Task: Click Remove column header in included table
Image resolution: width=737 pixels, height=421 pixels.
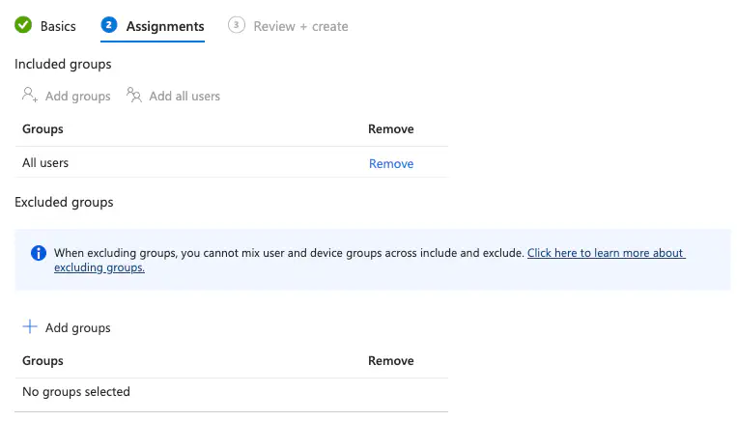Action: [x=390, y=128]
